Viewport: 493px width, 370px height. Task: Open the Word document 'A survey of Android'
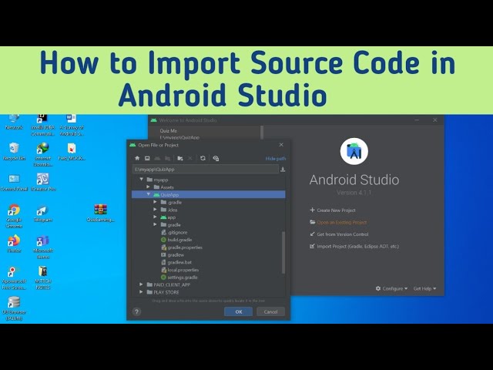[72, 125]
